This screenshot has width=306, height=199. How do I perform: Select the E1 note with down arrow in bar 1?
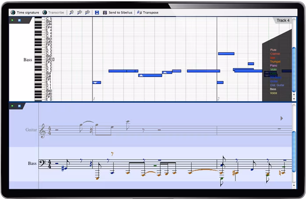point(97,82)
